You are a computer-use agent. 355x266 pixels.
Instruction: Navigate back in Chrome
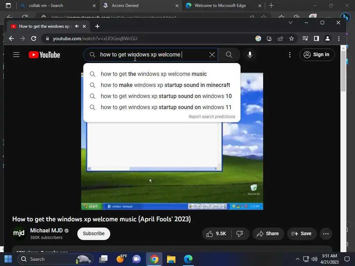point(11,38)
